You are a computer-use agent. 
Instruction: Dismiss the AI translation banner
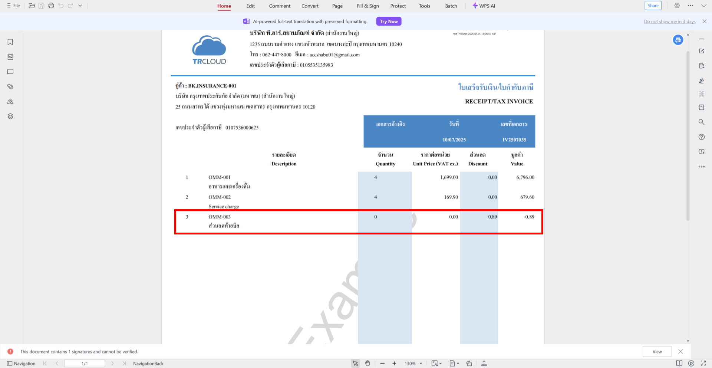[705, 22]
